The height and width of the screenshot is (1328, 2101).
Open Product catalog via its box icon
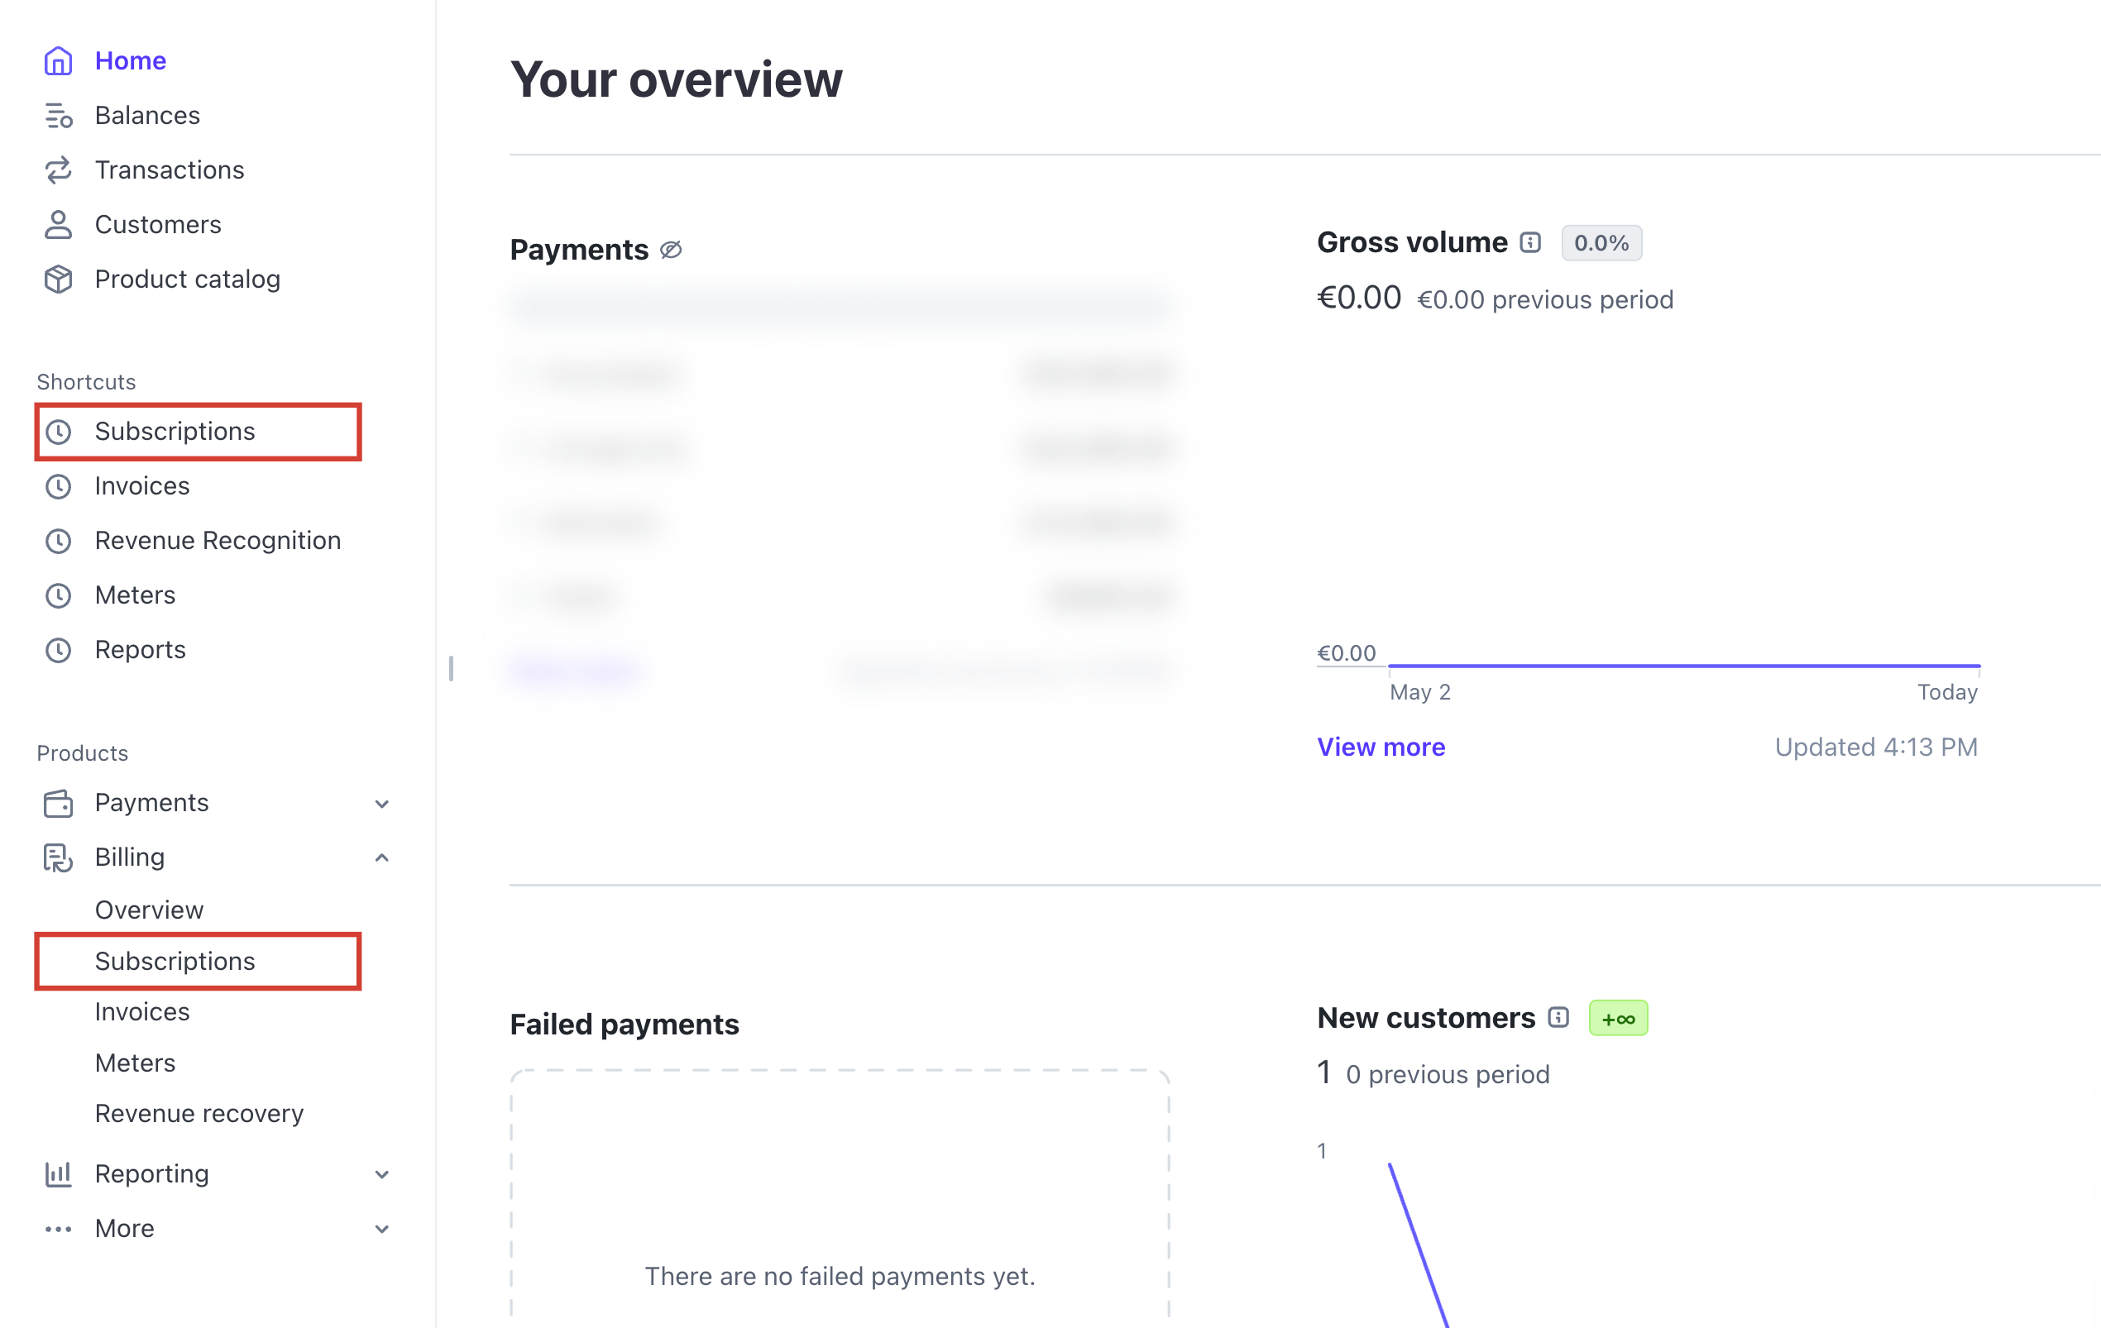tap(58, 279)
